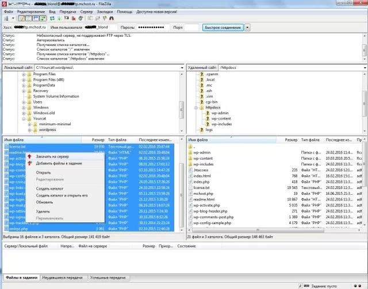Expand the Users folder node
Viewport: 368px width, 289px height.
24,102
